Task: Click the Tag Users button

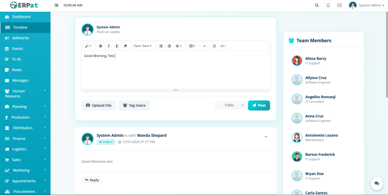Action: [135, 105]
